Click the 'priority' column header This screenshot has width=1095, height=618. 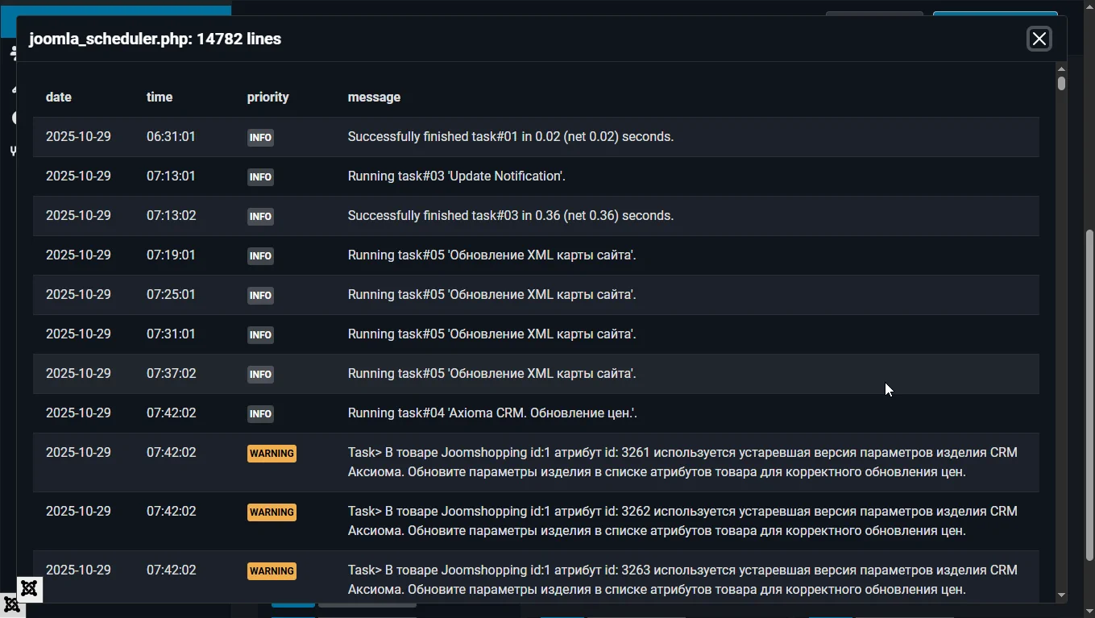[268, 97]
